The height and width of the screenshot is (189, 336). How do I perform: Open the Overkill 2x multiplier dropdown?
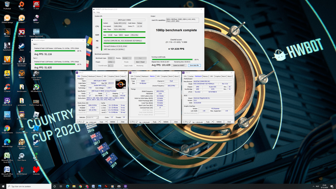pos(110,66)
